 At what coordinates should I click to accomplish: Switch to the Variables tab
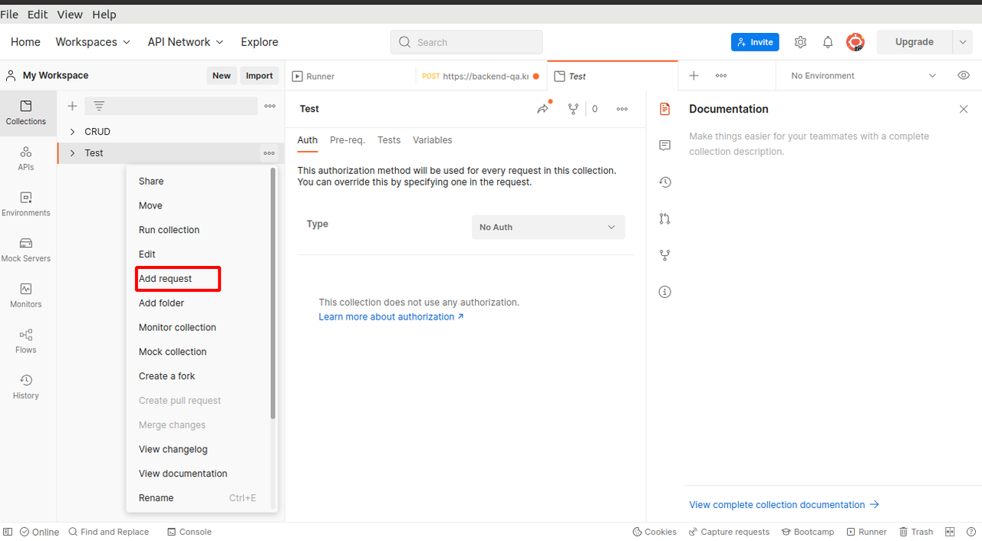point(433,140)
